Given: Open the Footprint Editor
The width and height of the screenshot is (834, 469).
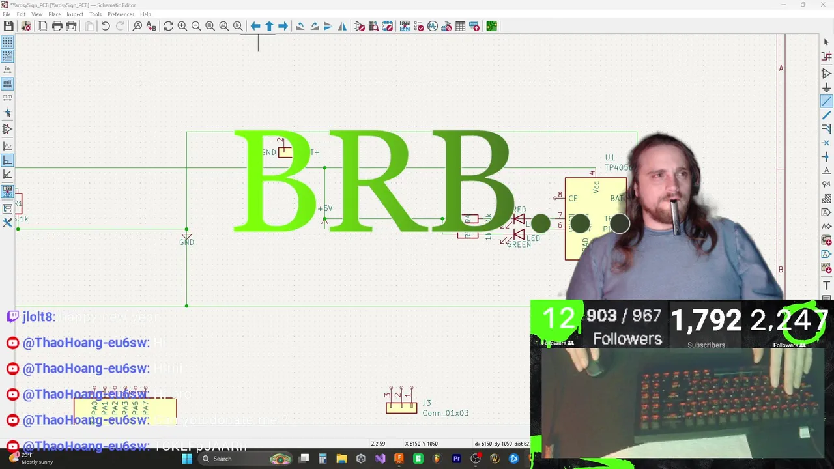Looking at the screenshot, I should (x=388, y=26).
